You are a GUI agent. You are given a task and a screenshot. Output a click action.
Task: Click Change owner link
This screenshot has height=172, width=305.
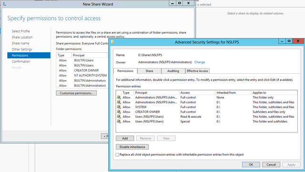(x=200, y=62)
